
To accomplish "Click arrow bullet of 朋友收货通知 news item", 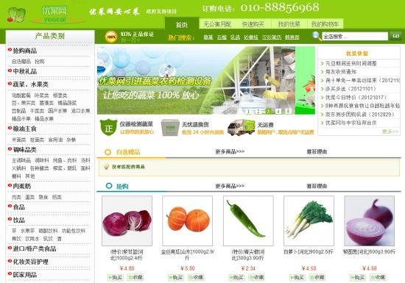I will tap(322, 72).
